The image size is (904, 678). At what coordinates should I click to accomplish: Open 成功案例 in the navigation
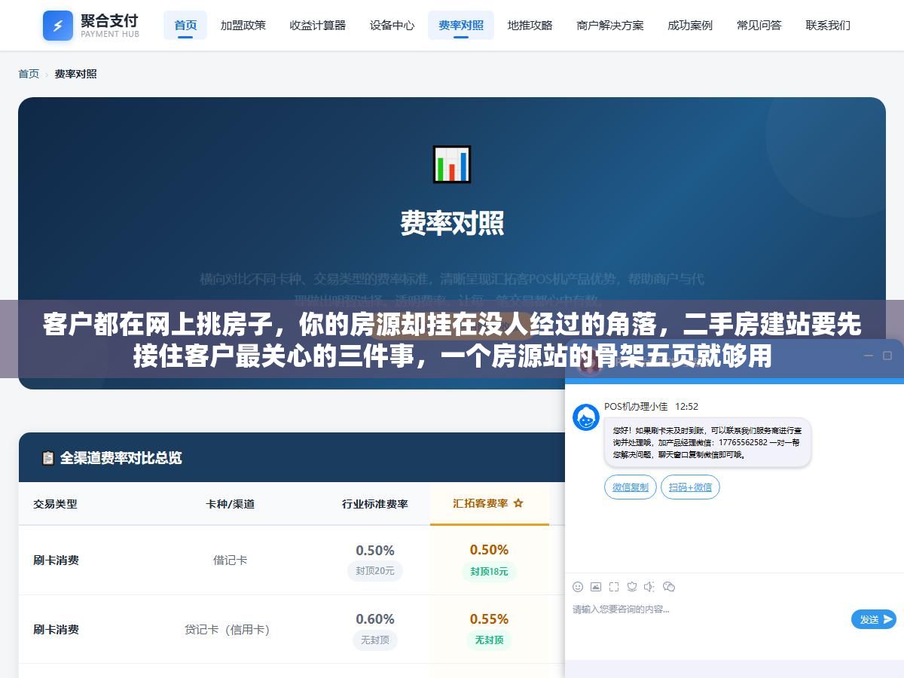pyautogui.click(x=690, y=26)
